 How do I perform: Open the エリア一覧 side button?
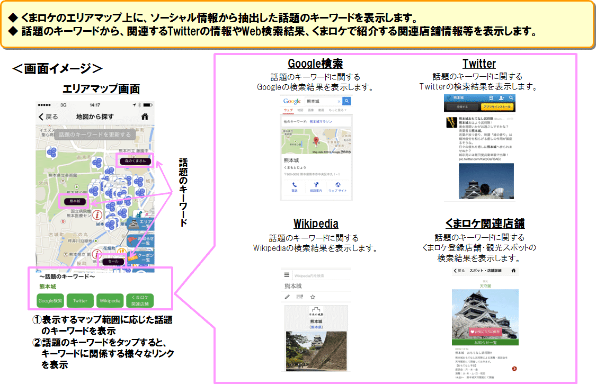tap(141, 224)
